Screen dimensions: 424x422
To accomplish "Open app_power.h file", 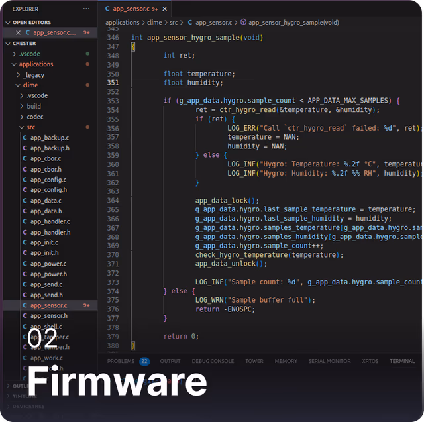I will coord(48,274).
